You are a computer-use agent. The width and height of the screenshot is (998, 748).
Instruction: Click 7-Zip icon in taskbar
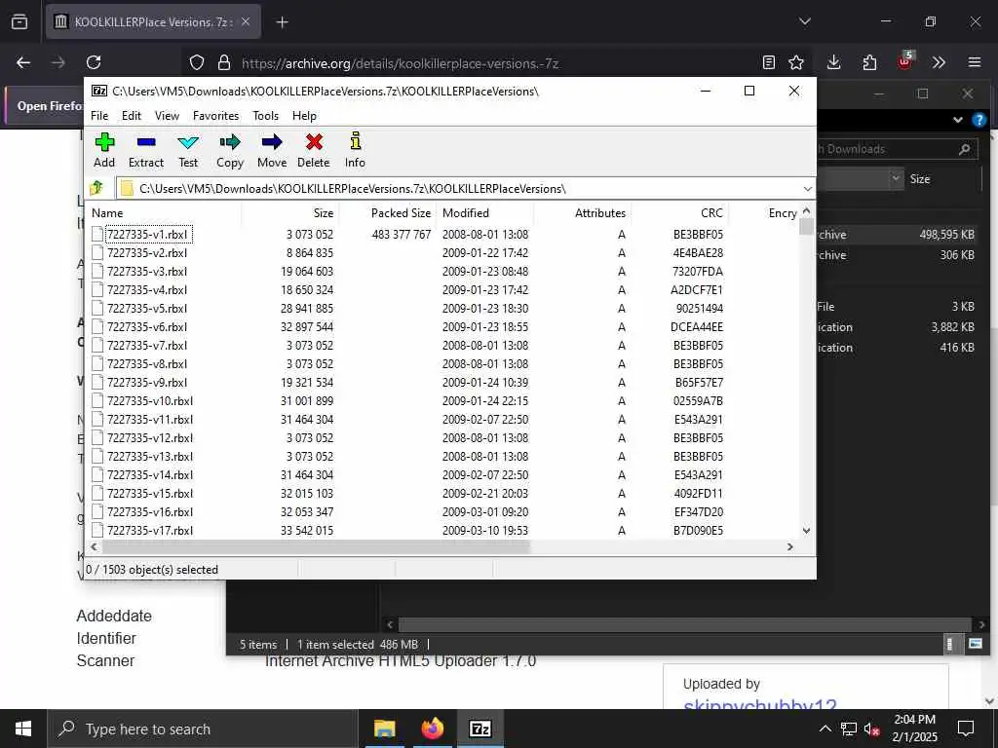coord(480,729)
